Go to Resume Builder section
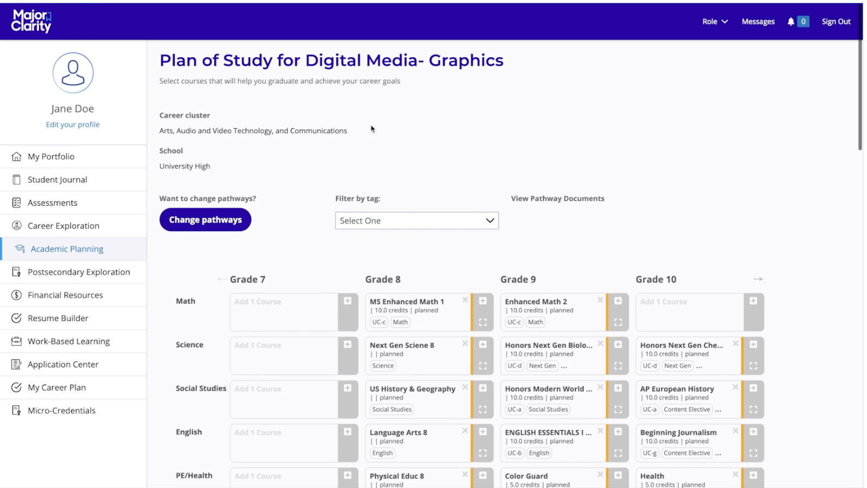Image resolution: width=867 pixels, height=488 pixels. 58,318
